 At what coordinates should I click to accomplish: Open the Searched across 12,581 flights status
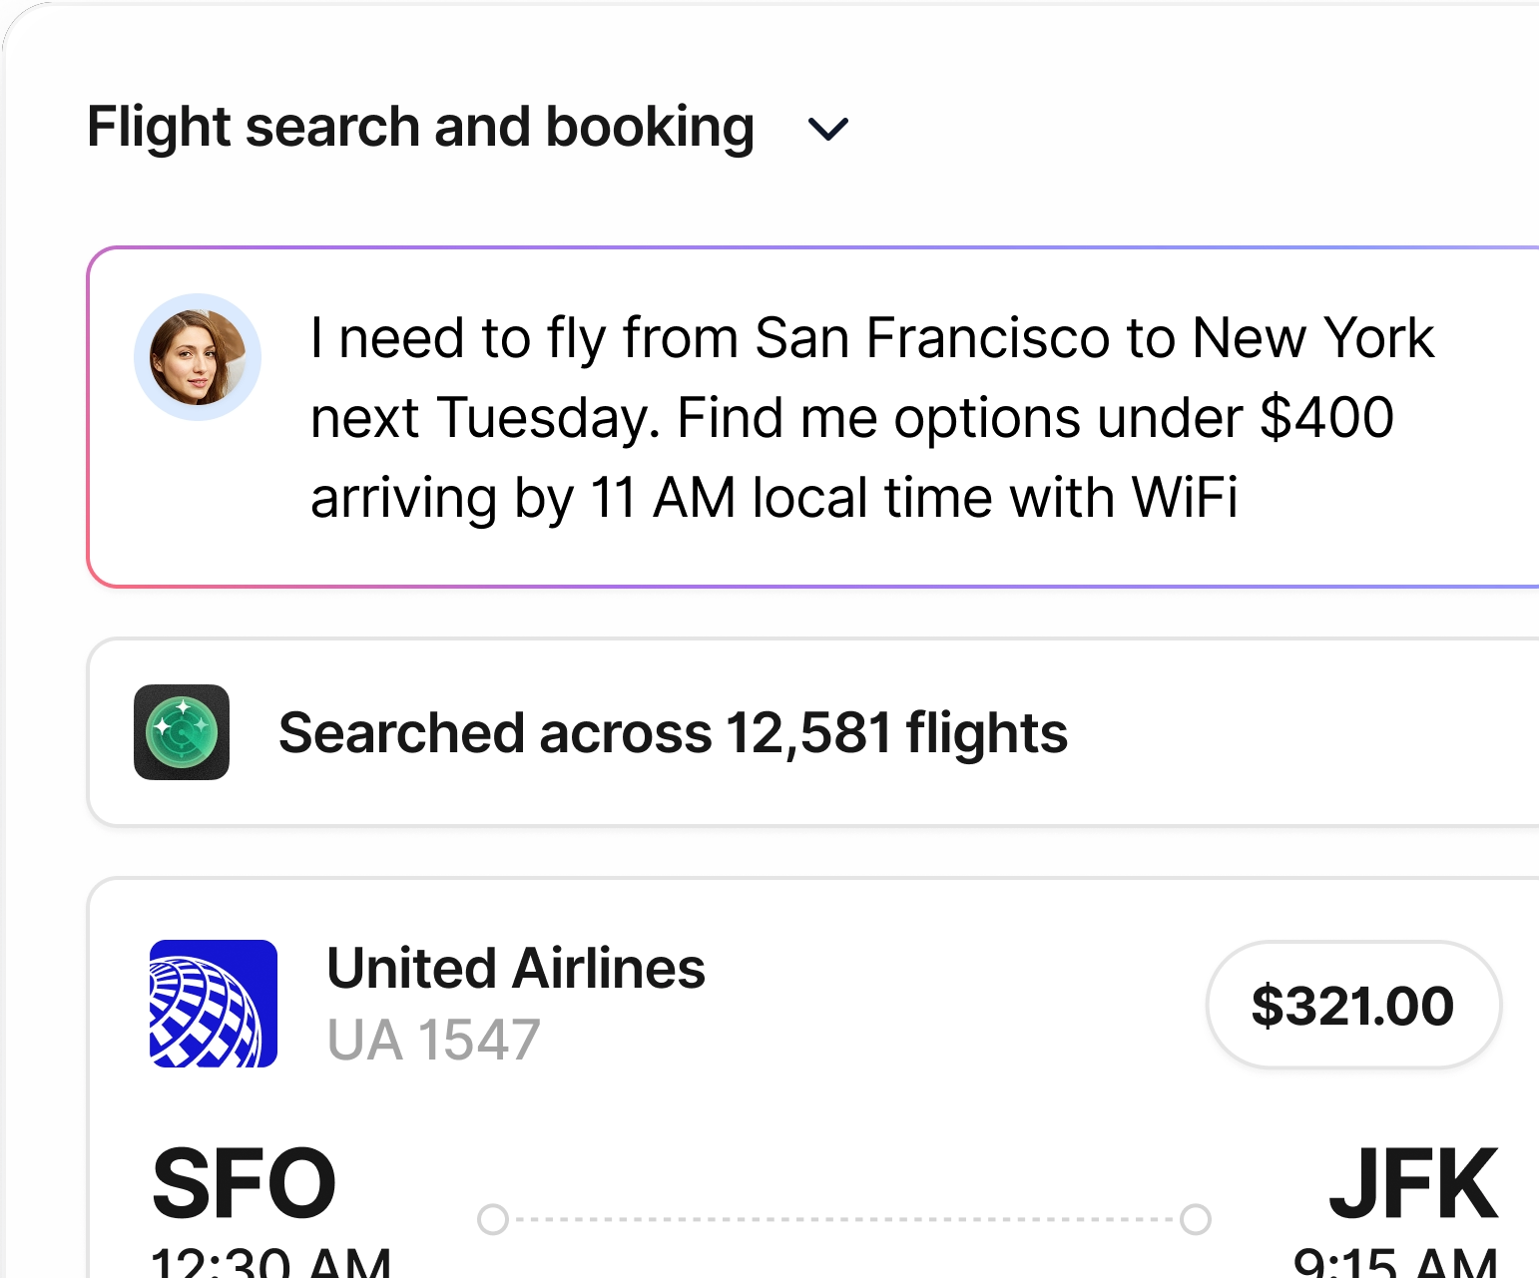pos(673,733)
